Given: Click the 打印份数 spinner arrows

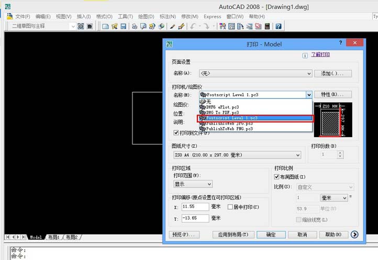Looking at the screenshot, I should [x=340, y=154].
